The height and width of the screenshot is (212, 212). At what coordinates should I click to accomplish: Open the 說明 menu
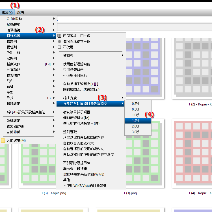click(21, 12)
